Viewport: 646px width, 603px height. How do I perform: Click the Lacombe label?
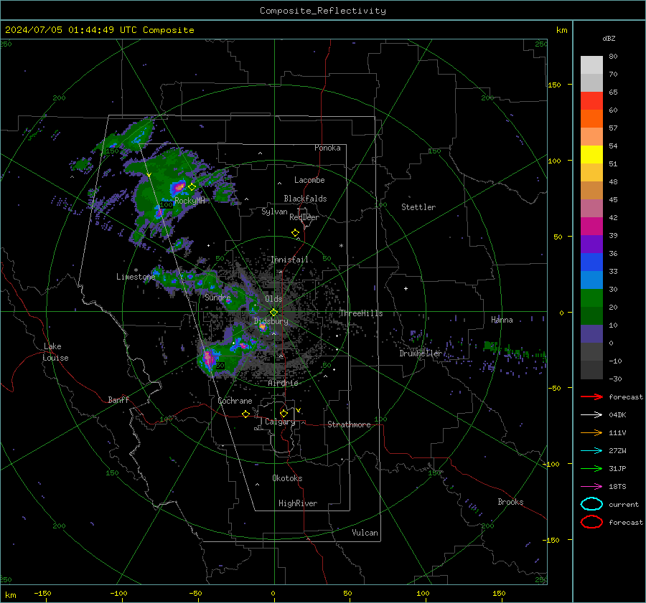309,180
